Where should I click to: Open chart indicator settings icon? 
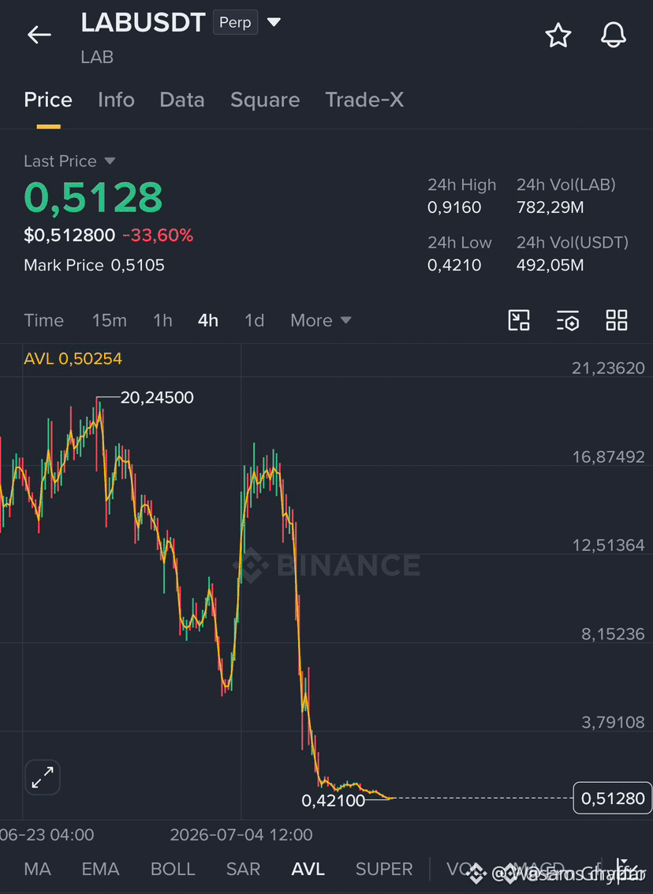[568, 320]
